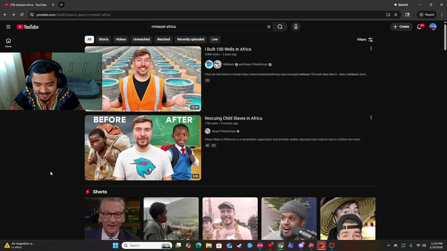The height and width of the screenshot is (251, 447).
Task: Open the Short with boy and cheetah
Action: (x=171, y=219)
